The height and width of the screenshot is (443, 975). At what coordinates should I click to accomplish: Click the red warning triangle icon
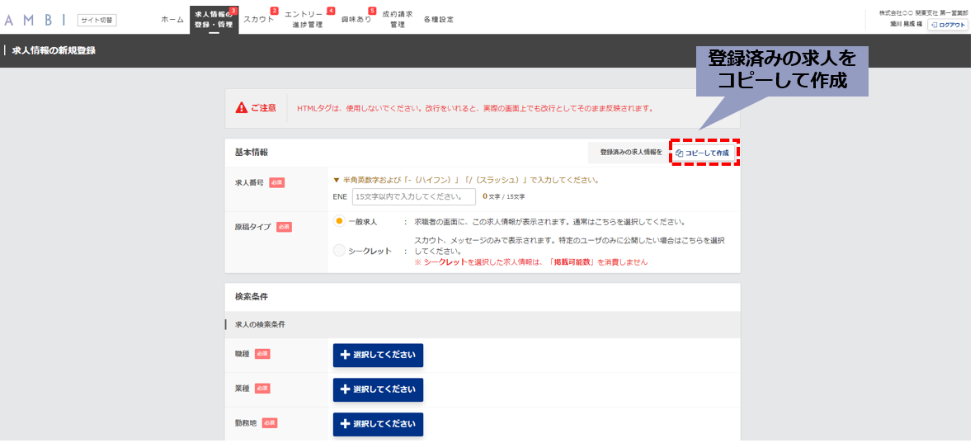[241, 107]
